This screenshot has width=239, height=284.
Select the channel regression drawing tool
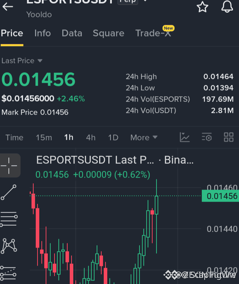[8, 273]
